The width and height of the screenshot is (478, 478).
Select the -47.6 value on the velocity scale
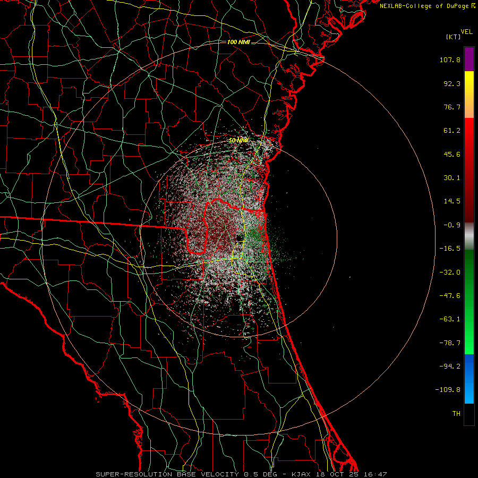coord(450,296)
